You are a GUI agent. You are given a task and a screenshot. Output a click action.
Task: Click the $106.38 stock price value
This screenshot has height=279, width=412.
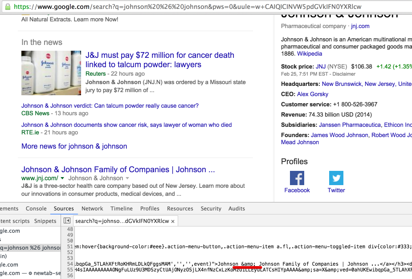[x=362, y=67]
